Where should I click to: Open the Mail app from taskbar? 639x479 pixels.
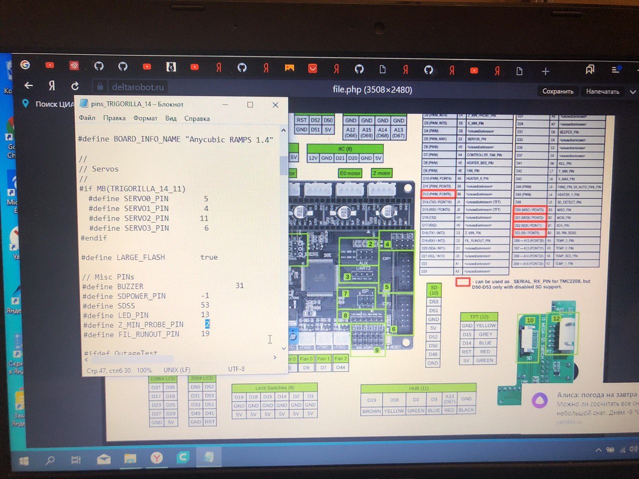point(104,459)
